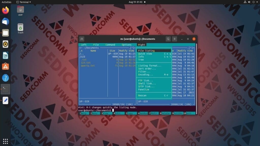Open the Left menu in Midnight Commander
Viewport: 260px width, 146px height.
tap(84, 45)
